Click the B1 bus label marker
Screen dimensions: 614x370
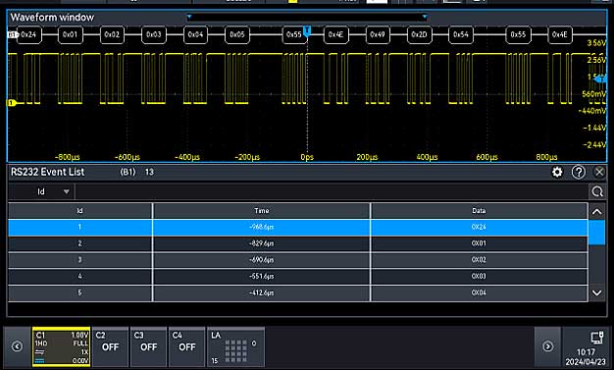click(x=13, y=35)
